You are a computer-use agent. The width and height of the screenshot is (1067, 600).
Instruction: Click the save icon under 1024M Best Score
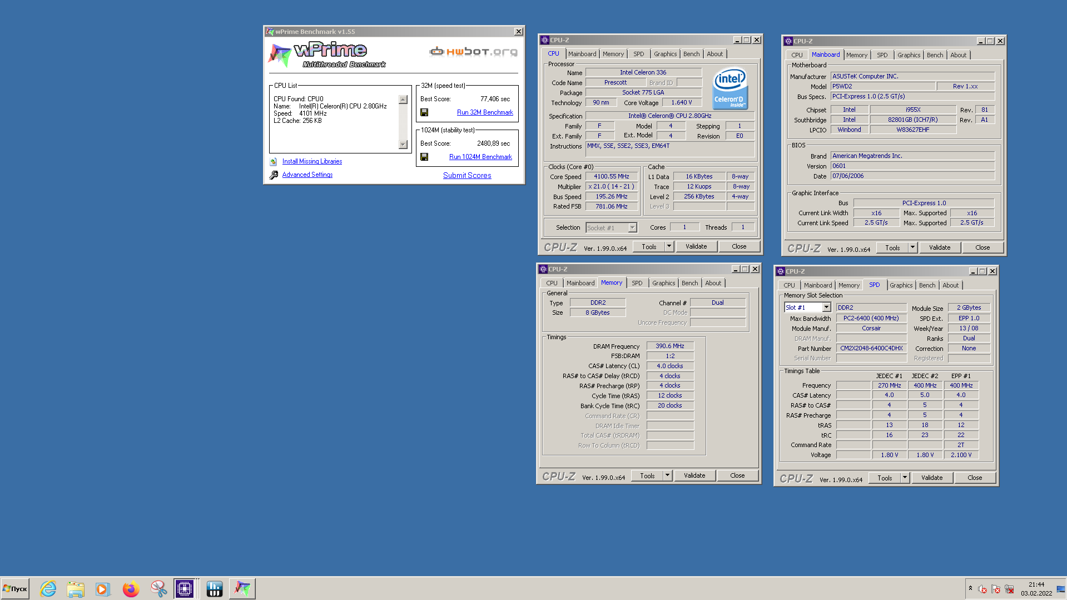[424, 157]
